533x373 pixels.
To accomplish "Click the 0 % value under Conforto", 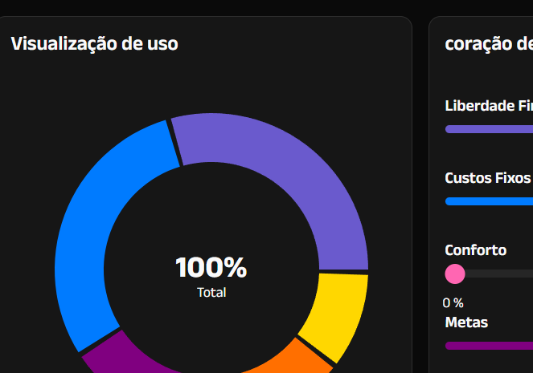I will (x=453, y=303).
